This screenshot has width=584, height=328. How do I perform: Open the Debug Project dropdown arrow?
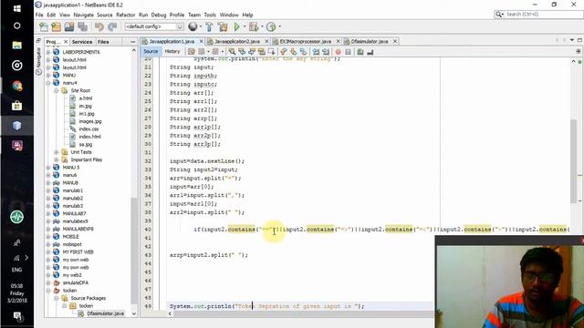click(x=262, y=26)
